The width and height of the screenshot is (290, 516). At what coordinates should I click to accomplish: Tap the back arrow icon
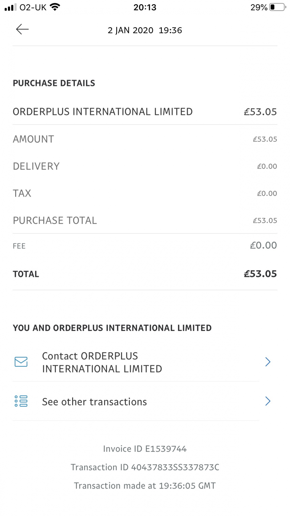(x=22, y=29)
